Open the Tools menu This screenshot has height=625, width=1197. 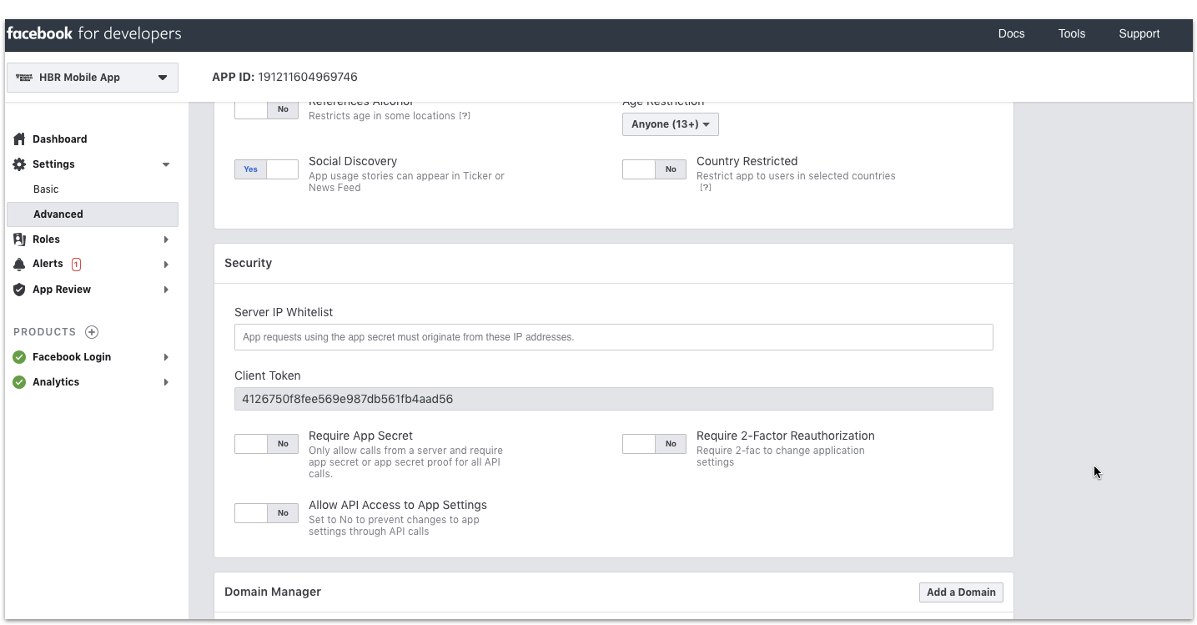pyautogui.click(x=1072, y=34)
